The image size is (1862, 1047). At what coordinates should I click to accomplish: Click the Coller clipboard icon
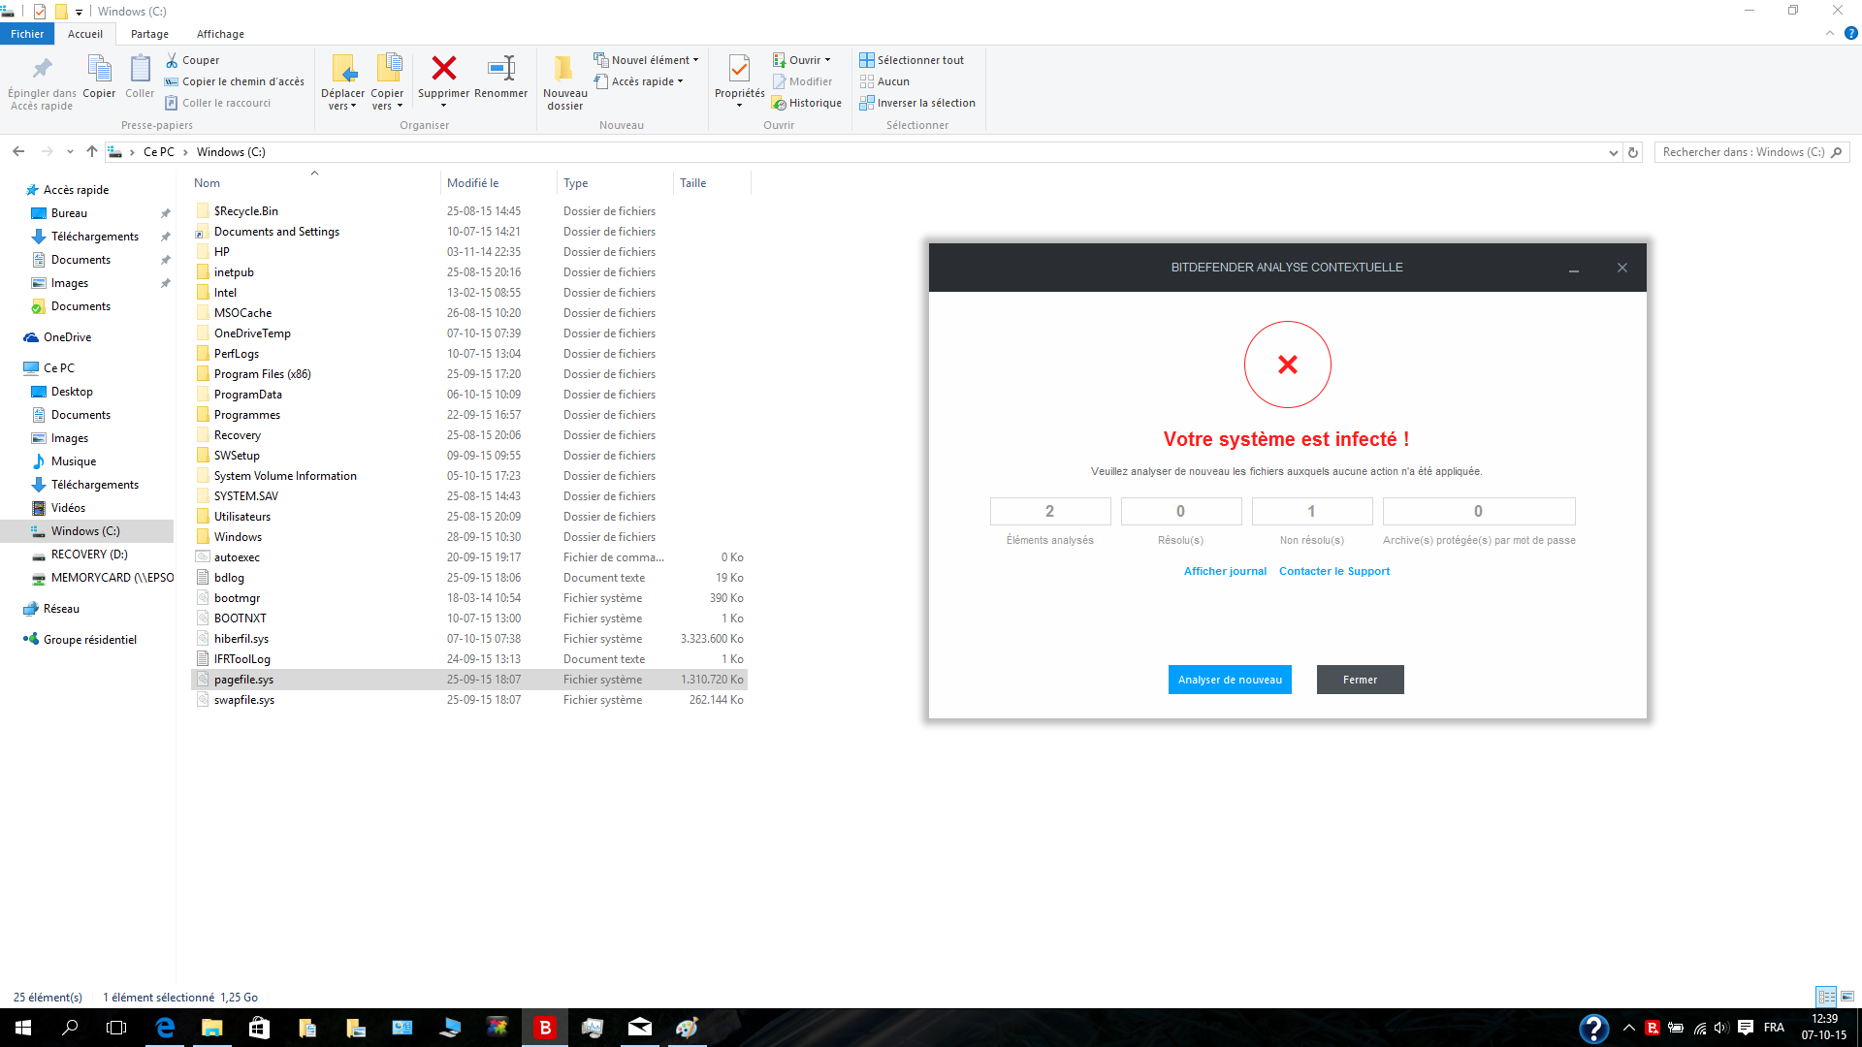[x=140, y=69]
